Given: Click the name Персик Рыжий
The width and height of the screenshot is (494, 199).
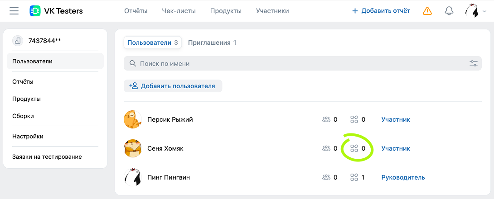Looking at the screenshot, I should [170, 119].
